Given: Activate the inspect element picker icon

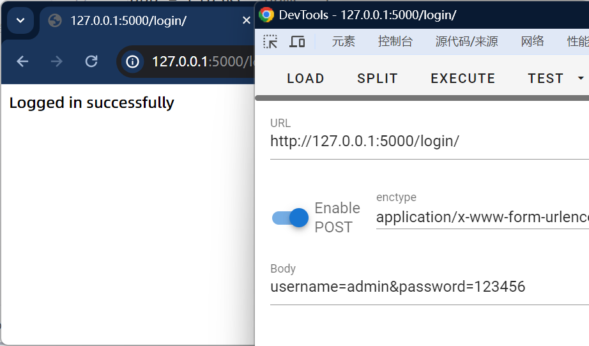Looking at the screenshot, I should (270, 41).
